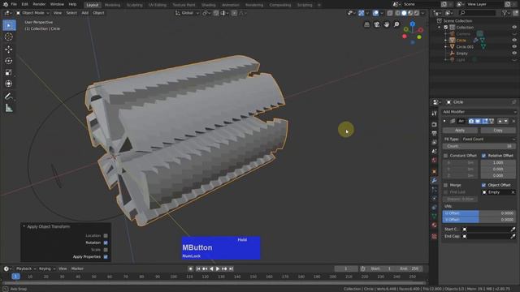This screenshot has height=292, width=520.
Task: Toggle Rotation checkbox in Apply Object Transform
Action: (x=106, y=243)
